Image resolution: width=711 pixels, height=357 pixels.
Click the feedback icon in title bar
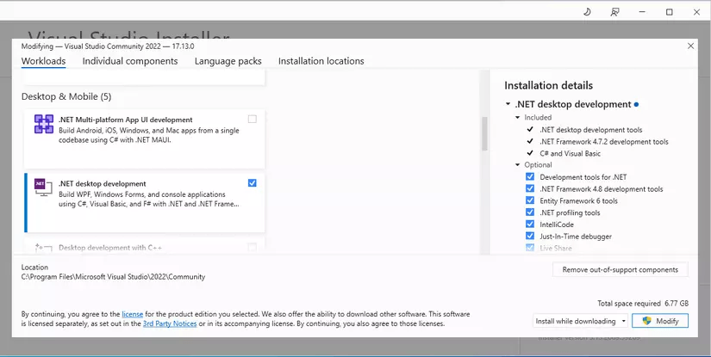614,11
